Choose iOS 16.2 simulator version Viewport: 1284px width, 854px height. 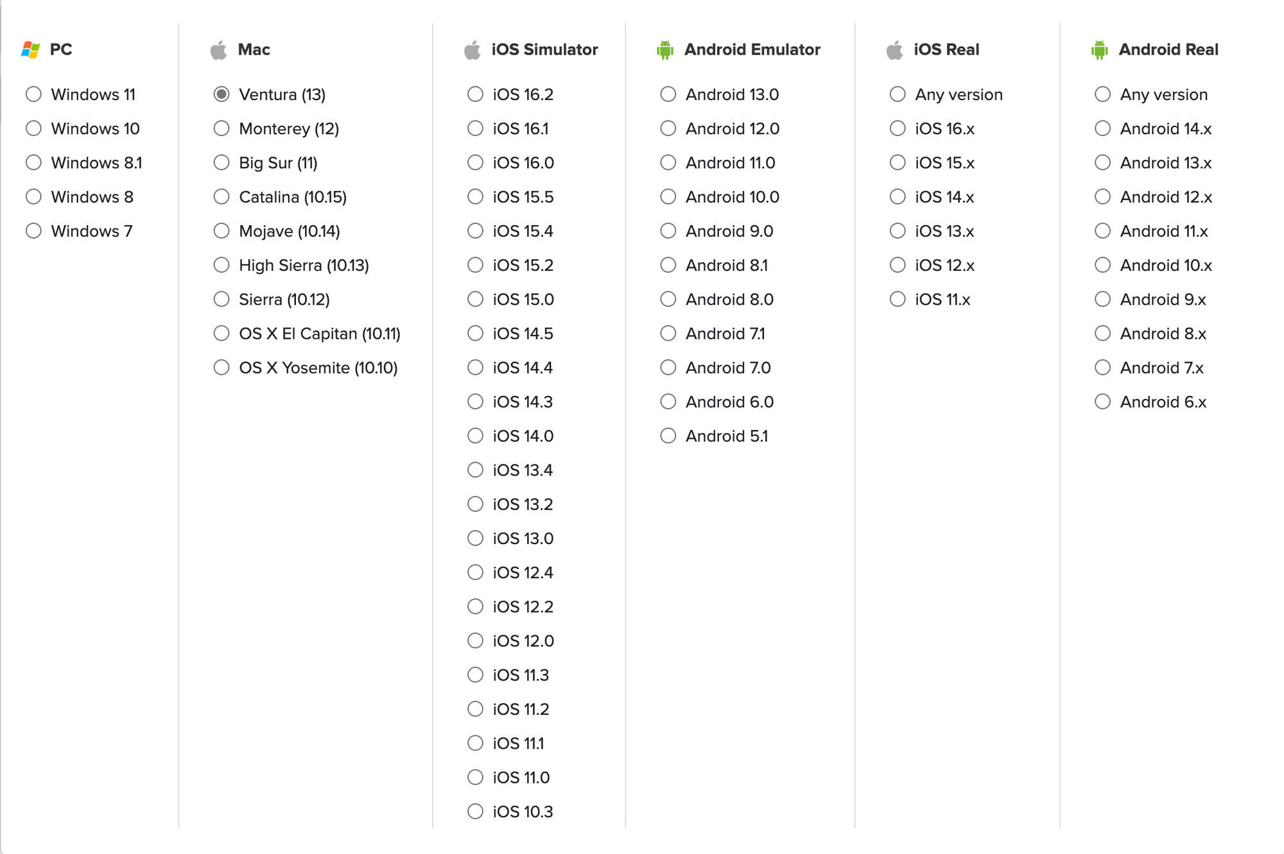[475, 94]
